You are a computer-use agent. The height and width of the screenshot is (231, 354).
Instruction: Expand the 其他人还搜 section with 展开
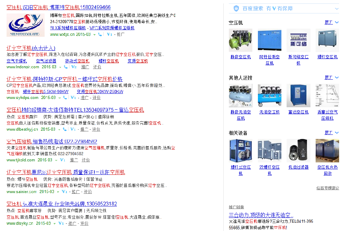click(x=332, y=78)
